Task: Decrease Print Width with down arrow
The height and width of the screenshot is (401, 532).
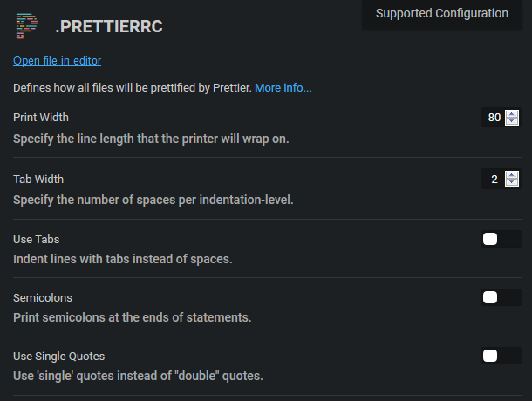Action: 512,121
